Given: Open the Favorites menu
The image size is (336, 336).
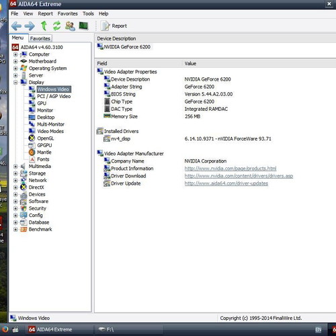Looking at the screenshot, I should [x=67, y=13].
